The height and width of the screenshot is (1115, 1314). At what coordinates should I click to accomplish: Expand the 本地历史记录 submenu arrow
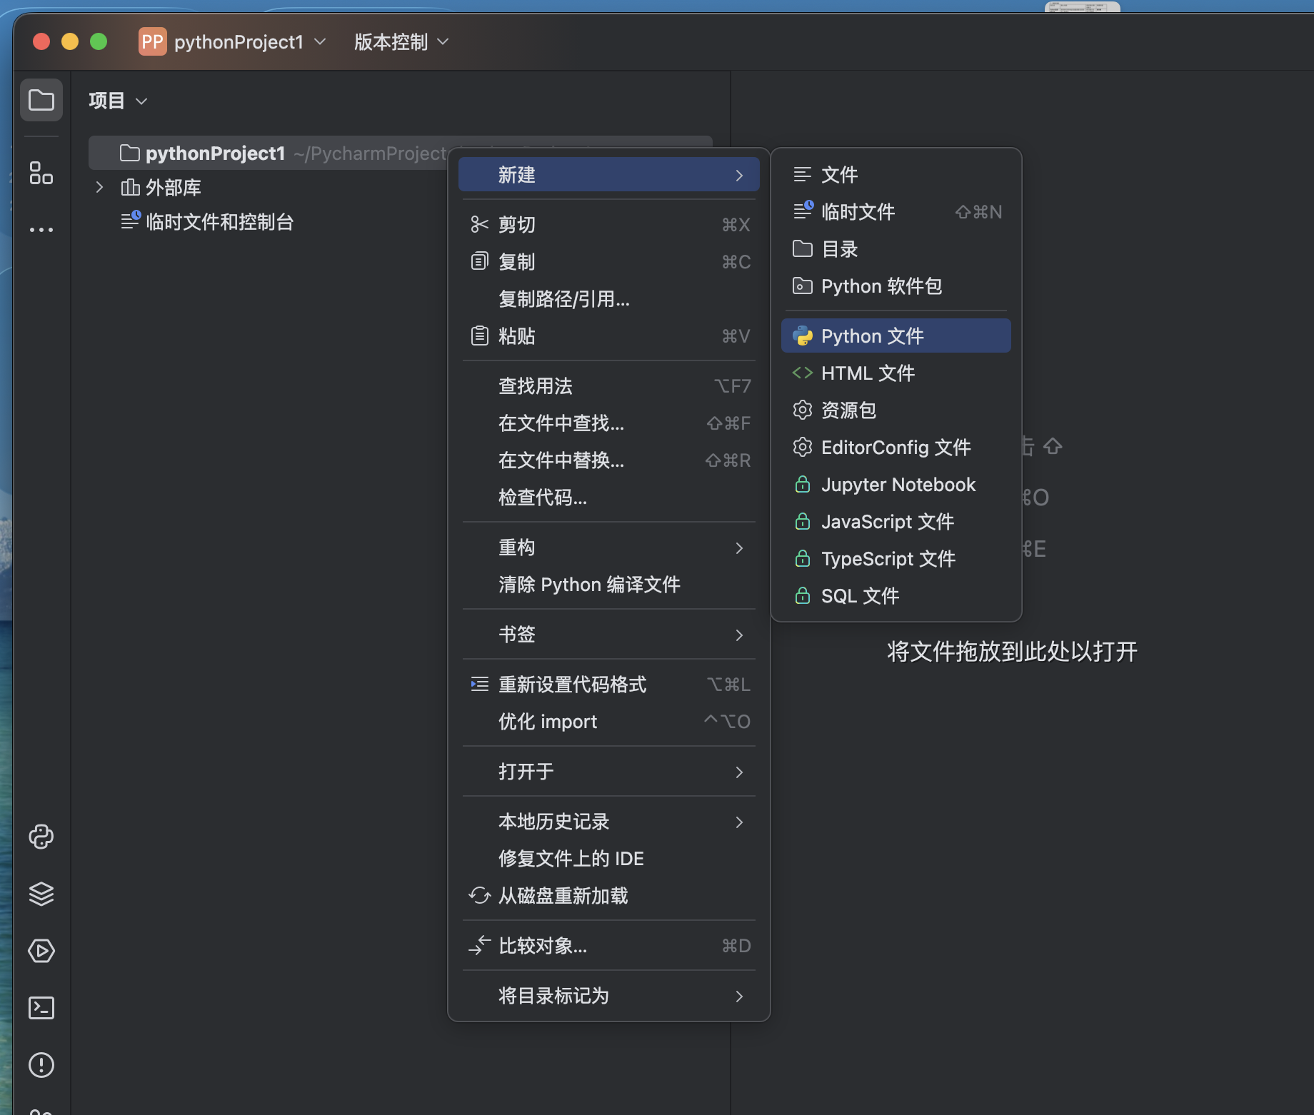[x=739, y=822]
